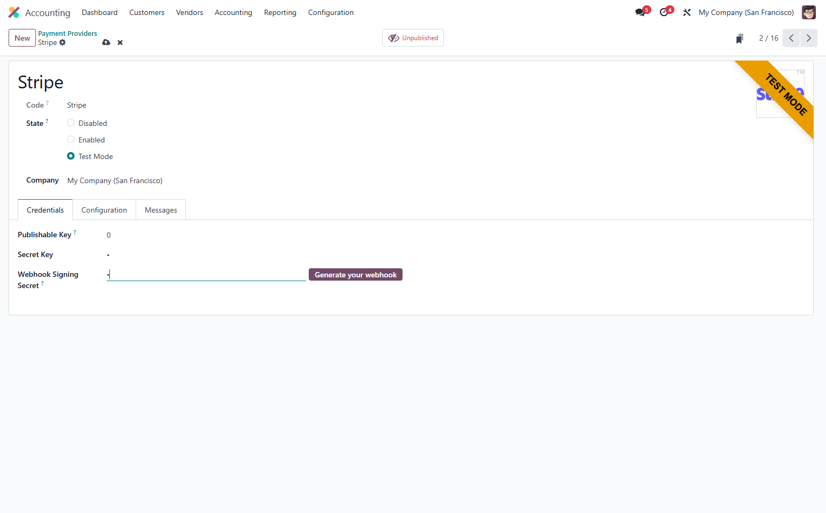826x513 pixels.
Task: Click the Stripe provider name title
Action: click(x=41, y=82)
